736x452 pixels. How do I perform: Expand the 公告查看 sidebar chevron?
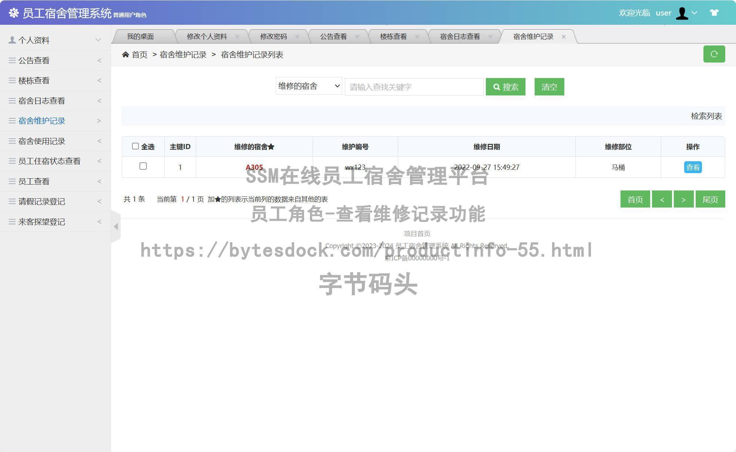coord(99,60)
